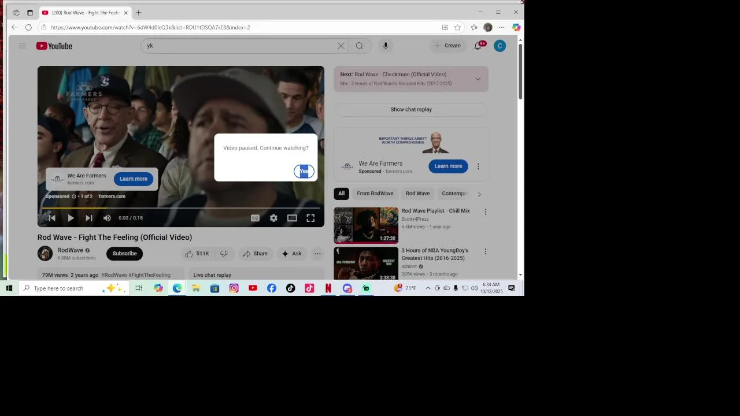Viewport: 740px width, 416px height.
Task: Enter full screen mode
Action: click(x=310, y=218)
